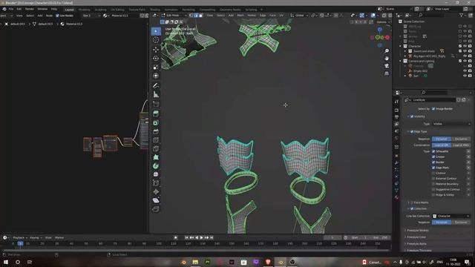This screenshot has height=267, width=475.
Task: Expand the Freestyle Alpha panel
Action: pyautogui.click(x=417, y=244)
